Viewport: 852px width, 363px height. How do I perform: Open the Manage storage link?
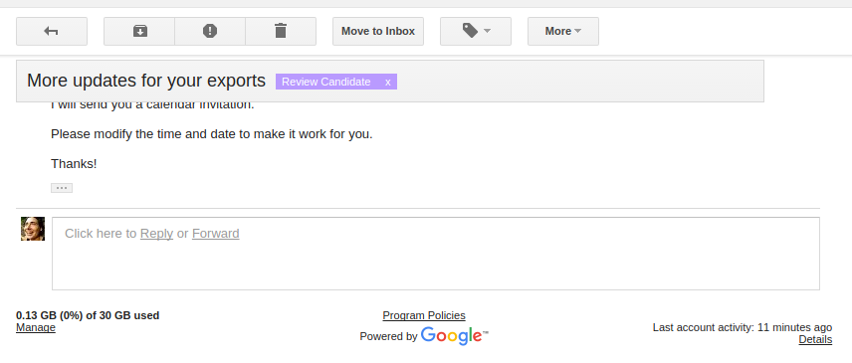35,327
